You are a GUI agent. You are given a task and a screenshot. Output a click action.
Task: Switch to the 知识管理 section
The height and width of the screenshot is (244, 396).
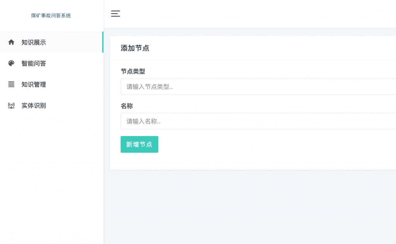[34, 85]
